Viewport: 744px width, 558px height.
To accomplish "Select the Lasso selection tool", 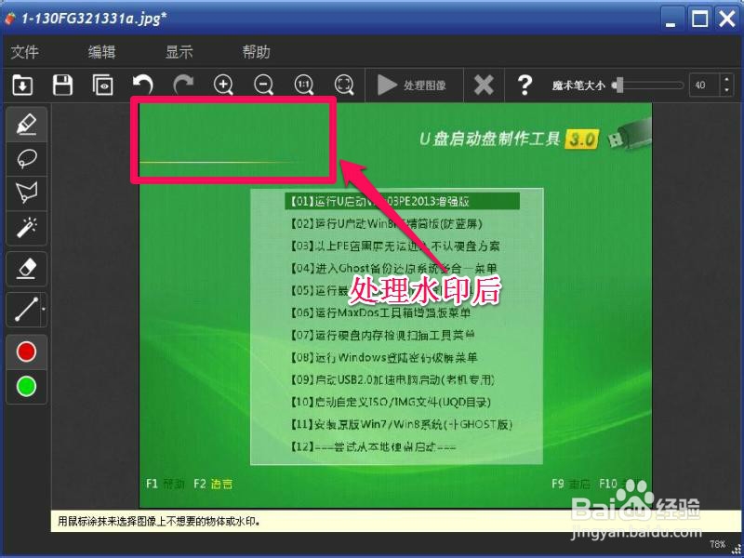I will pos(25,158).
